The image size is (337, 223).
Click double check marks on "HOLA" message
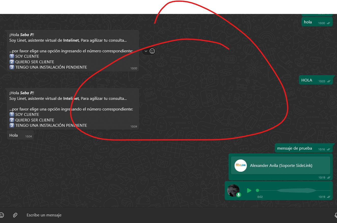pos(329,81)
